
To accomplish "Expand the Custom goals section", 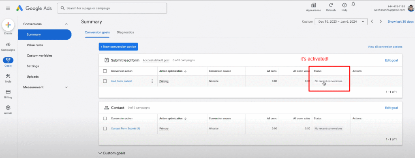I will [x=112, y=153].
